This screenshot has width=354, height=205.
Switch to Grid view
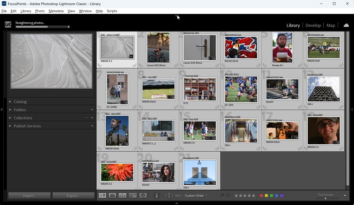point(102,195)
